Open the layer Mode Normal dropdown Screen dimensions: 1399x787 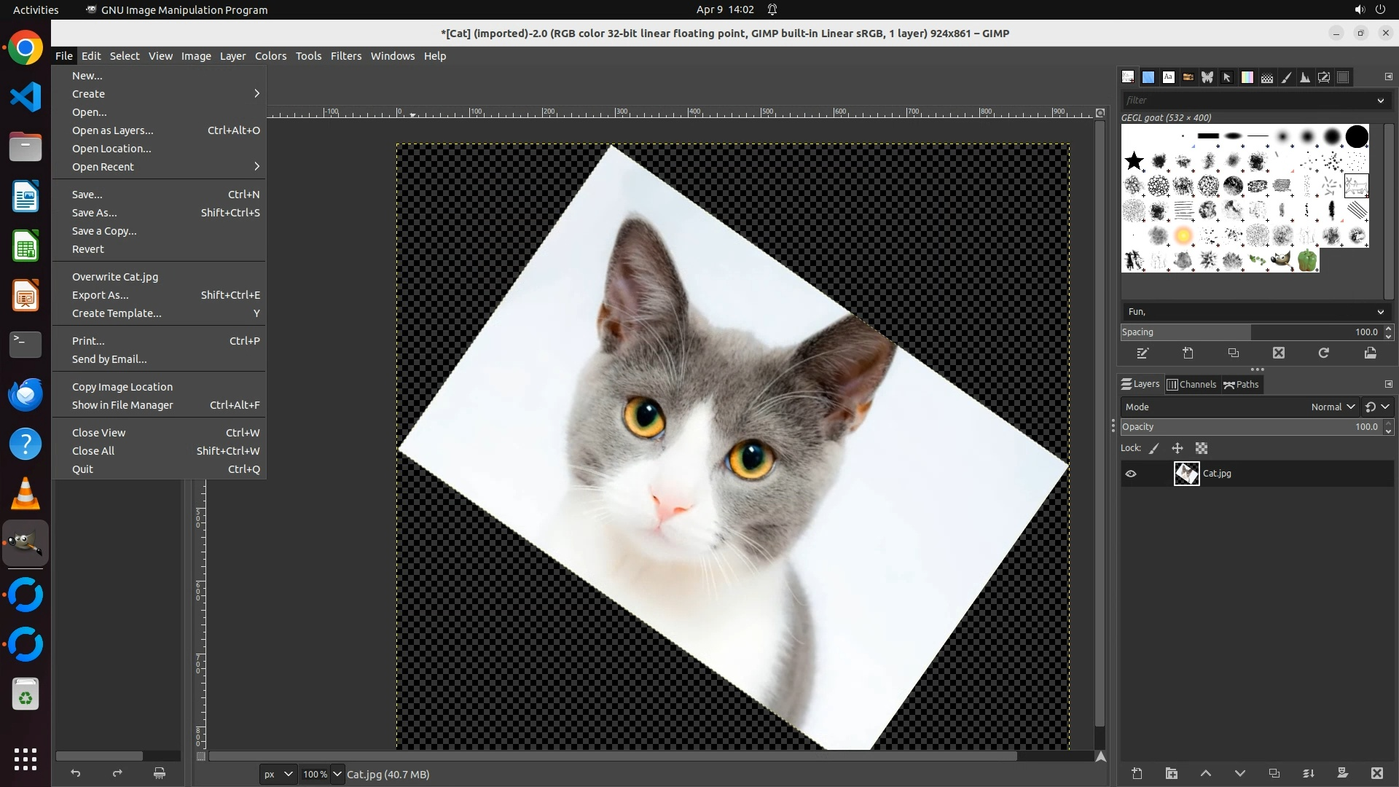coord(1332,407)
